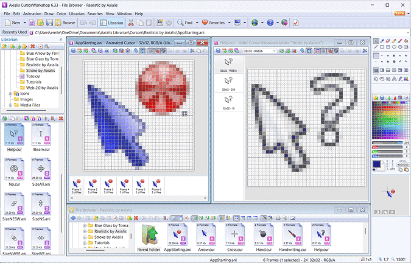This screenshot has height=263, width=411.
Task: Select the paint bucket fill tool
Action: pyautogui.click(x=406, y=41)
